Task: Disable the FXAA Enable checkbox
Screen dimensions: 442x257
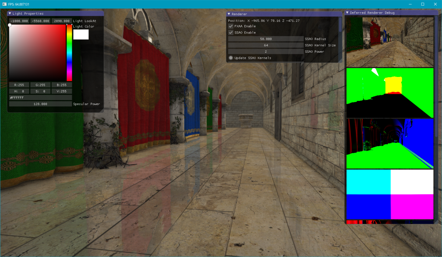Action: click(230, 26)
